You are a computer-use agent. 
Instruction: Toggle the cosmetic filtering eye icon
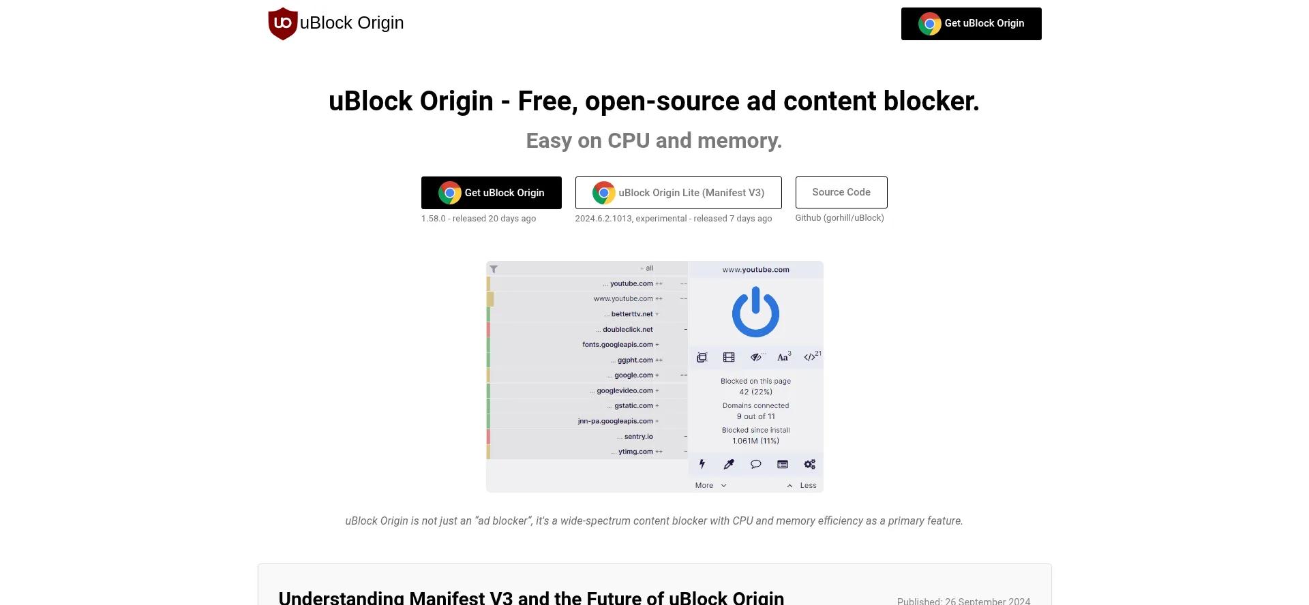coord(757,357)
